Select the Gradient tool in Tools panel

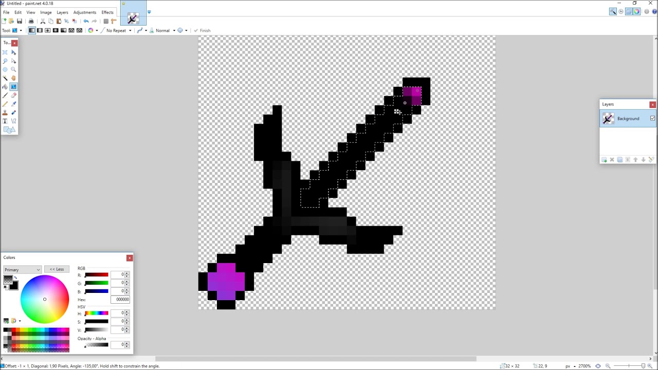(x=14, y=87)
